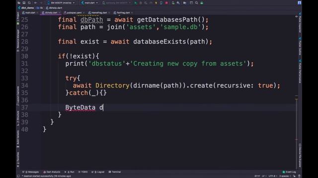Save all files using the disk icon

24,3
